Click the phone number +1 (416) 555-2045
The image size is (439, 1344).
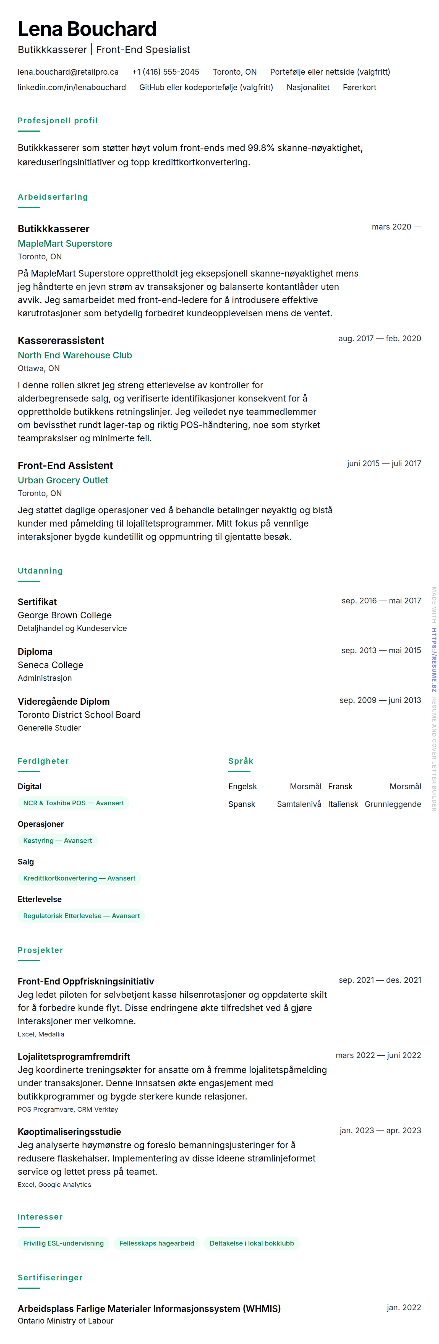pos(165,72)
